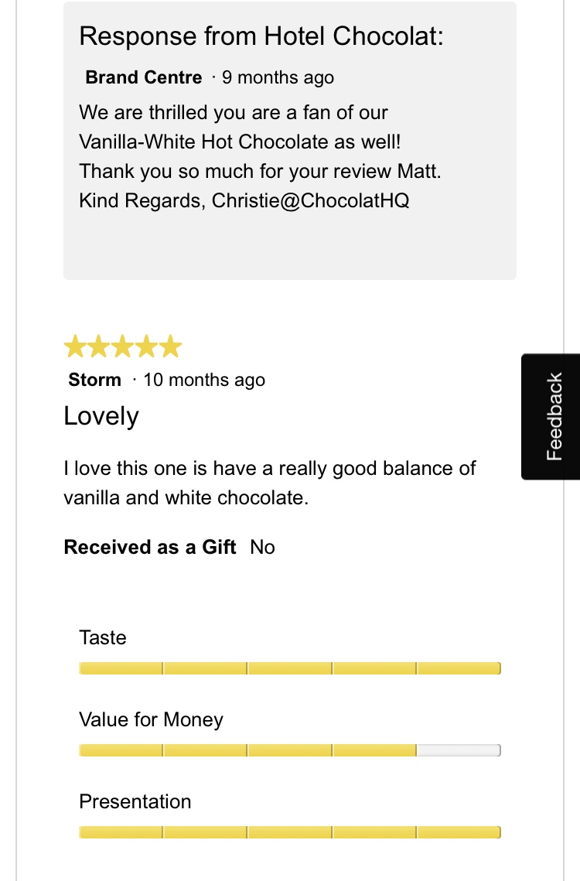Click the empty segment of Value for Money bar
This screenshot has width=580, height=881.
point(459,750)
